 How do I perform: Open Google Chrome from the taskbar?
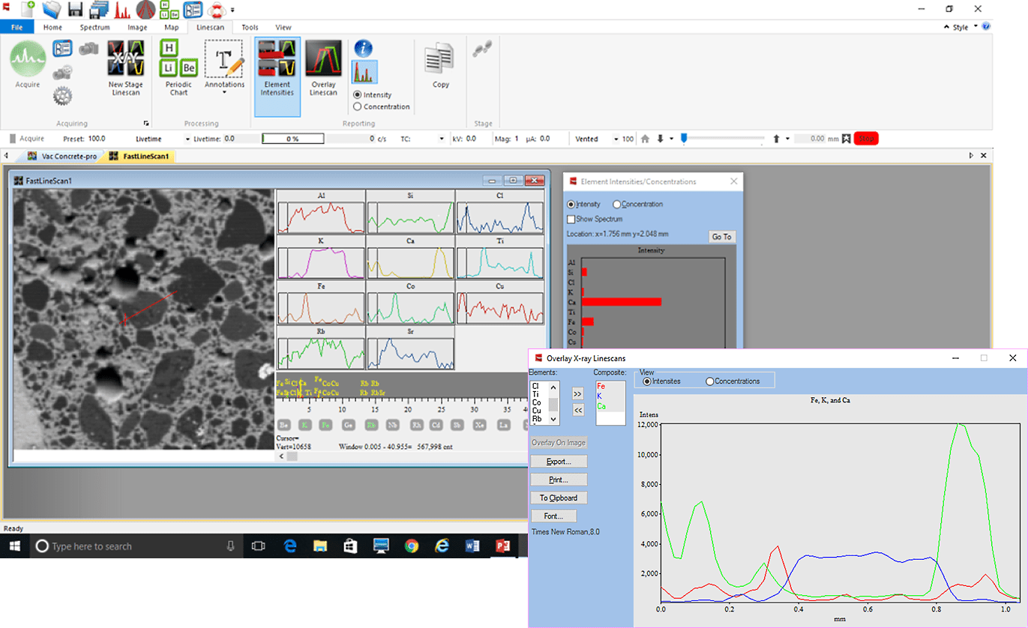pyautogui.click(x=411, y=546)
